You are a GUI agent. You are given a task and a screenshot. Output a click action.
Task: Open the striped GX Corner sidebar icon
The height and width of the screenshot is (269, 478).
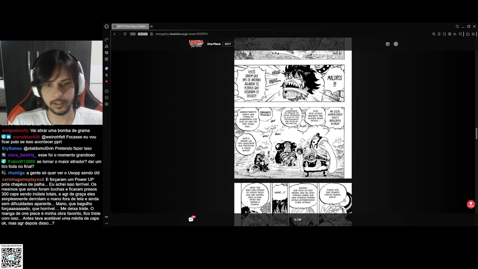click(106, 53)
